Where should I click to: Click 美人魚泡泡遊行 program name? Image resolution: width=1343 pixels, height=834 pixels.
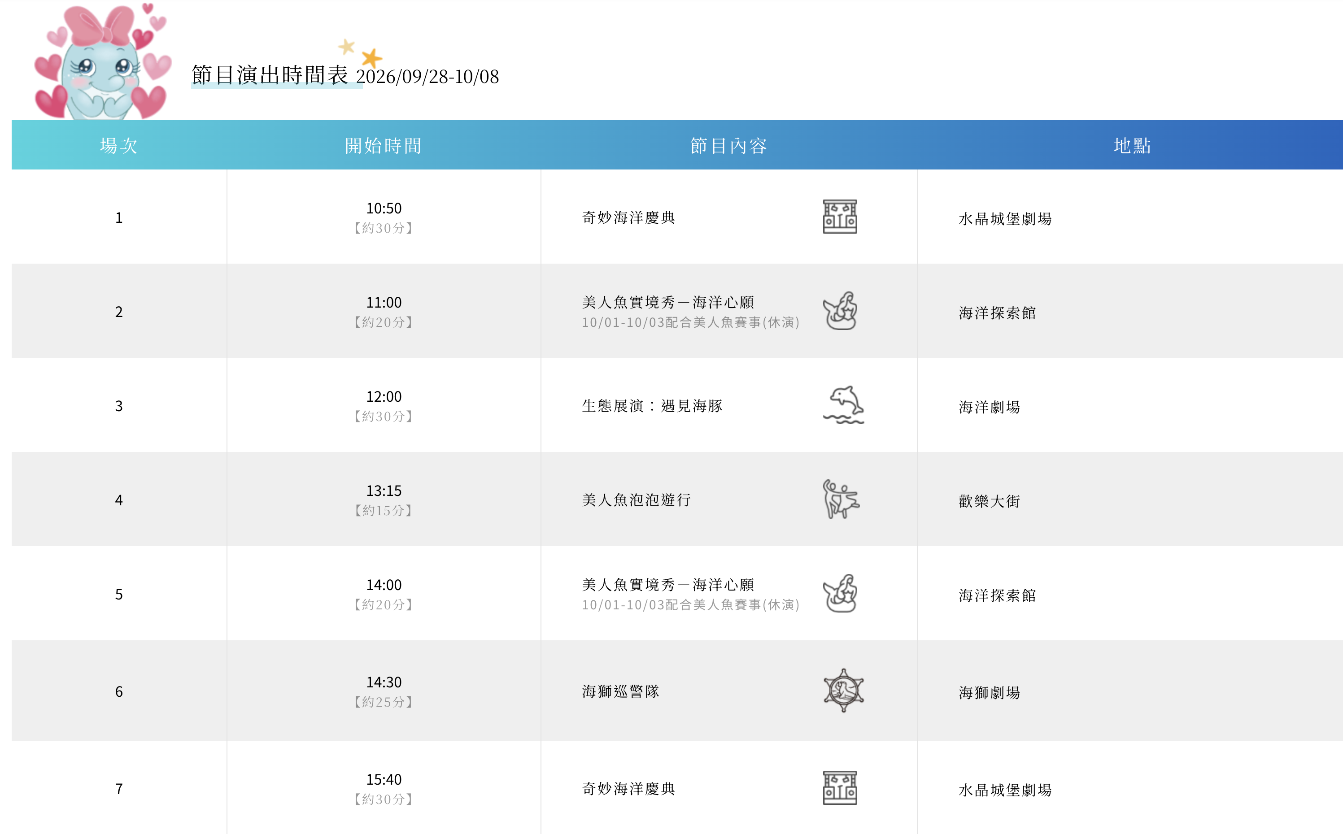(x=636, y=500)
